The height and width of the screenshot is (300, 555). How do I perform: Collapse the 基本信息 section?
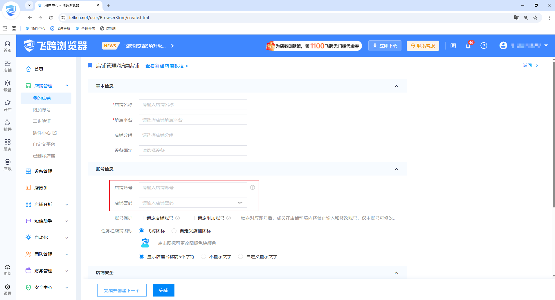(397, 86)
